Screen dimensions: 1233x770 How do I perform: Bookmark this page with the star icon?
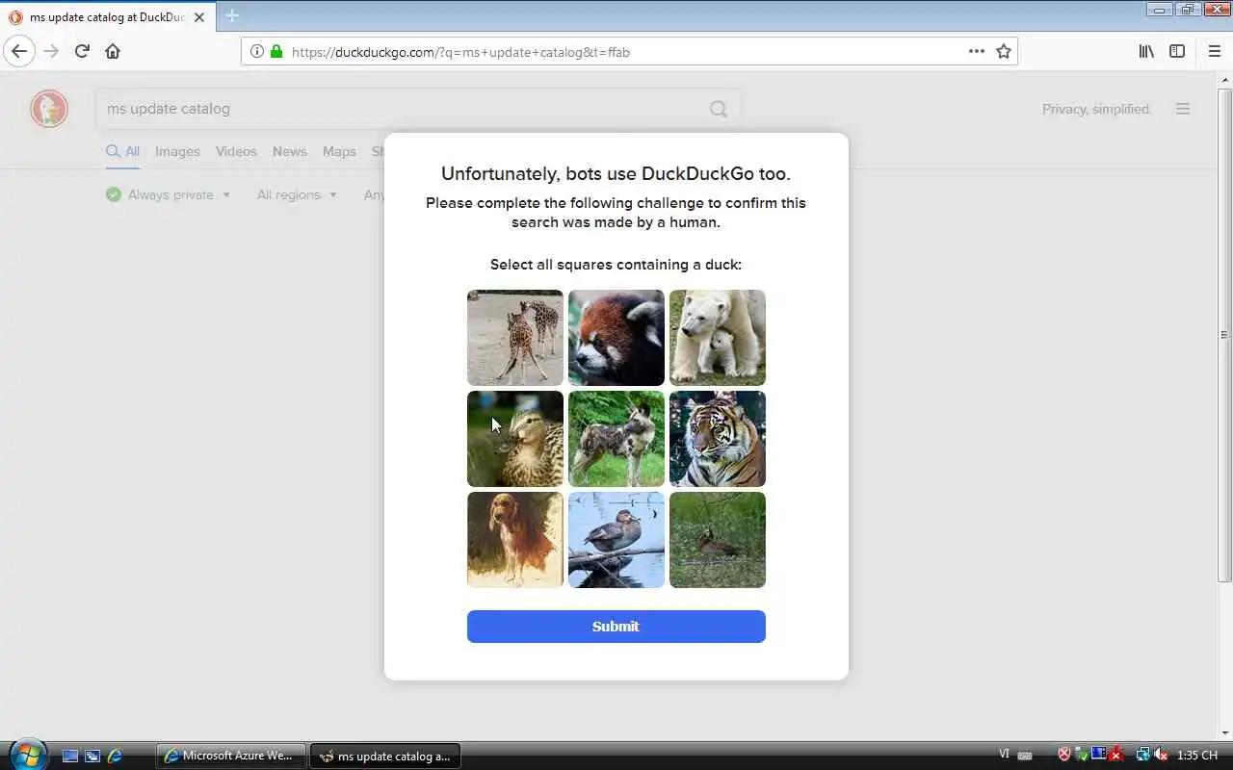click(1004, 51)
